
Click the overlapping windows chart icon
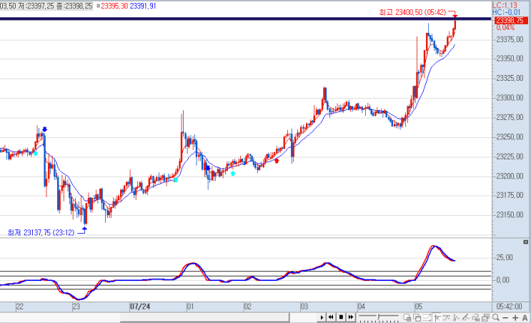[417, 317]
